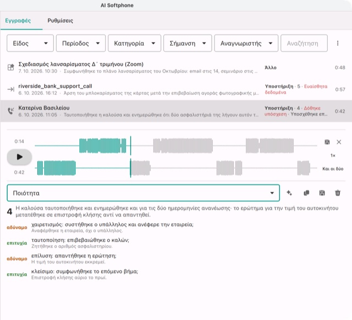Click the Ευαίσθητα δεδομένα flag
The height and width of the screenshot is (320, 352).
point(296,89)
